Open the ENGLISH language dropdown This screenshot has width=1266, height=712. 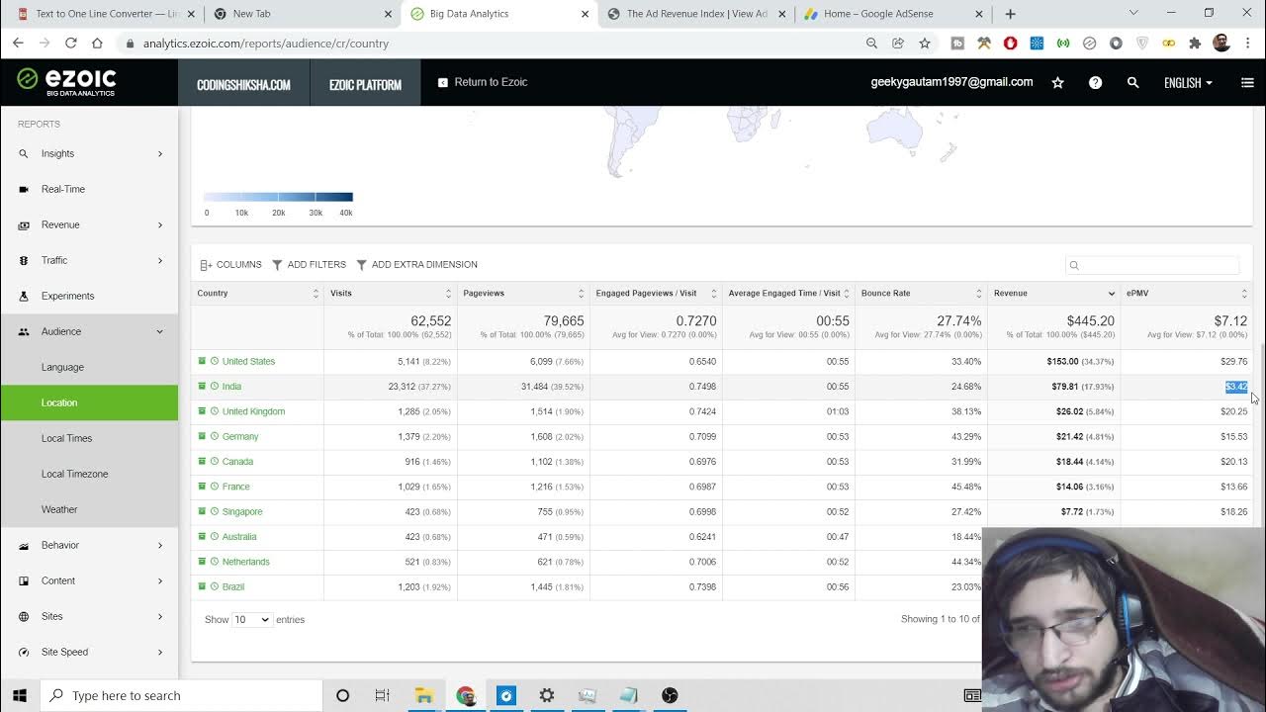point(1188,83)
